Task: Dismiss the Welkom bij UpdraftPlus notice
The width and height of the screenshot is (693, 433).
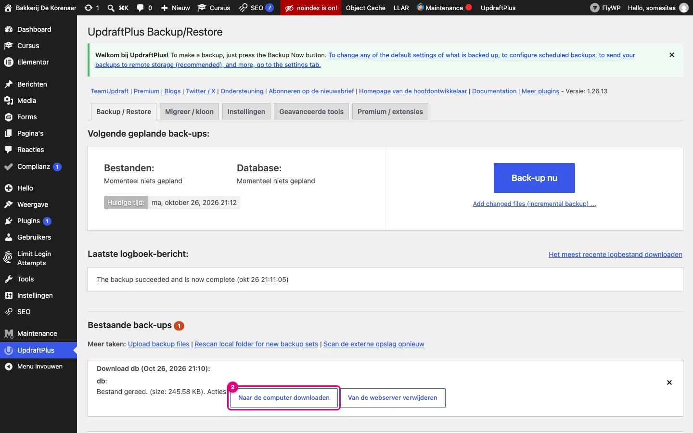Action: [672, 55]
